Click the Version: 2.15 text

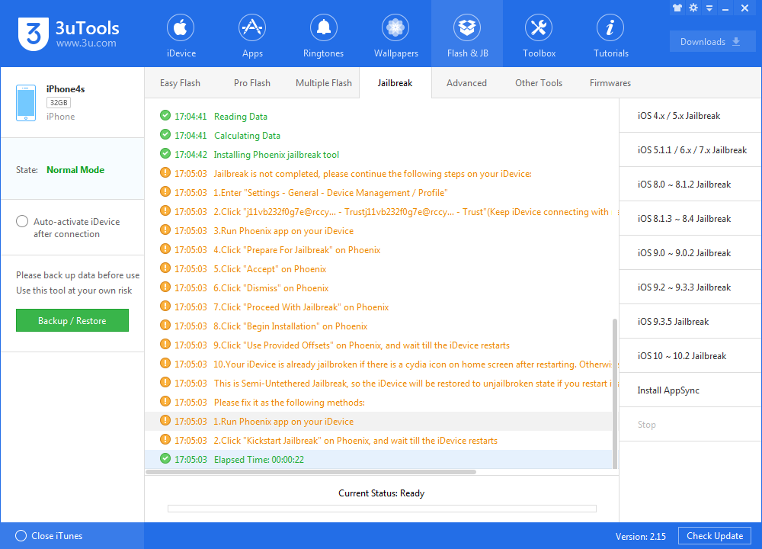[641, 536]
